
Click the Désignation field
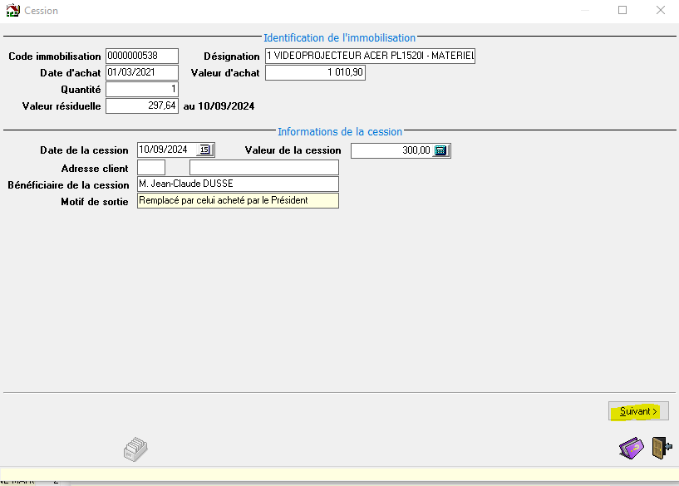[370, 56]
